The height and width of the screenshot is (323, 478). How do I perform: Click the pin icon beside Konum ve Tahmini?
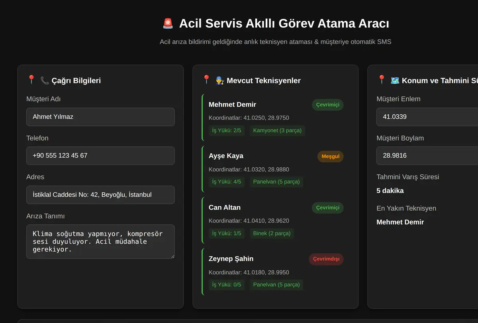click(382, 80)
